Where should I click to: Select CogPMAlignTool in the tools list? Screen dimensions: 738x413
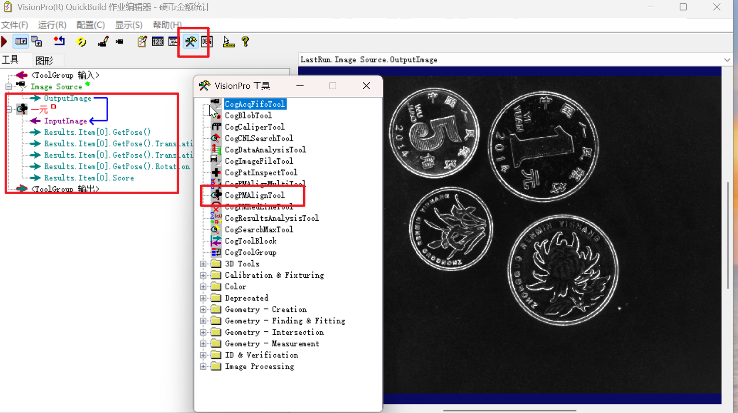tap(255, 195)
